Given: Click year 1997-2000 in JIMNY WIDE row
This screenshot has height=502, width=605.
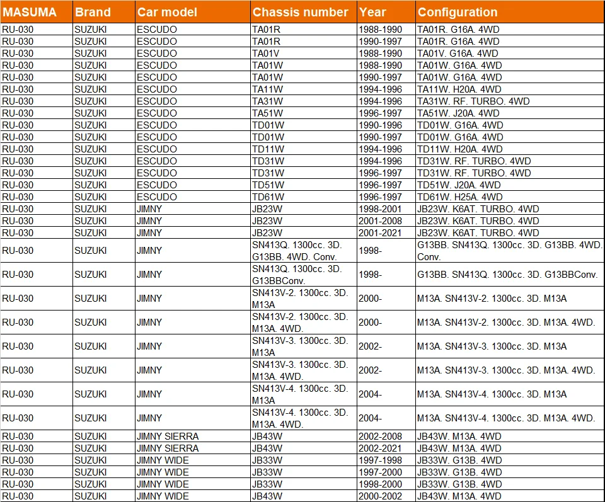Looking at the screenshot, I should (x=386, y=472).
